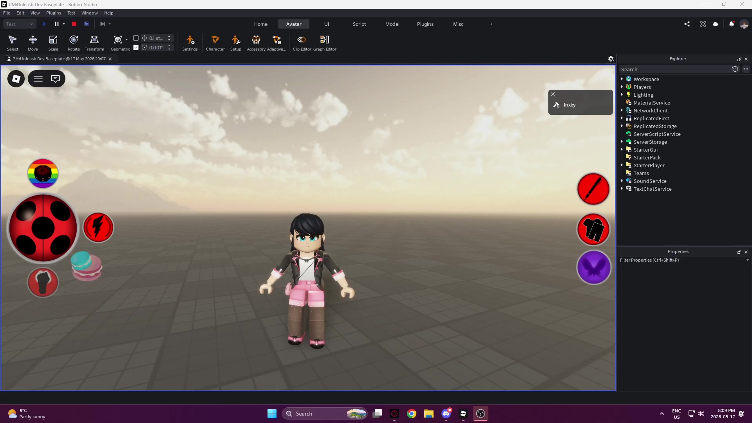Viewport: 752px width, 423px height.
Task: Open the Plugins menu in menu bar
Action: click(x=54, y=13)
